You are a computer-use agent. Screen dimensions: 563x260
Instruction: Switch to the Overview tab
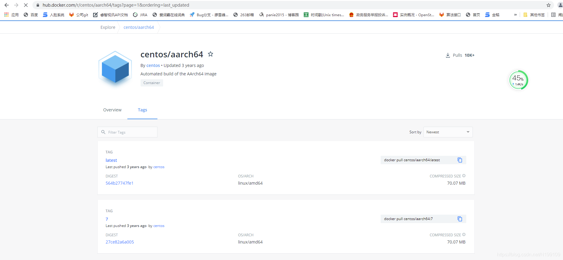tap(112, 110)
